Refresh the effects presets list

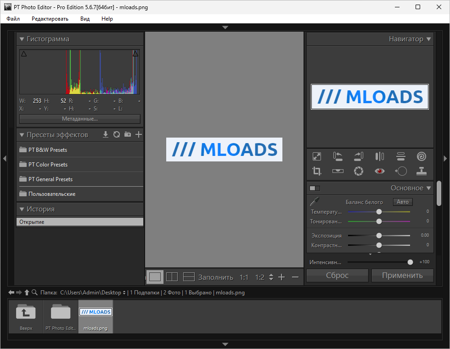[116, 134]
